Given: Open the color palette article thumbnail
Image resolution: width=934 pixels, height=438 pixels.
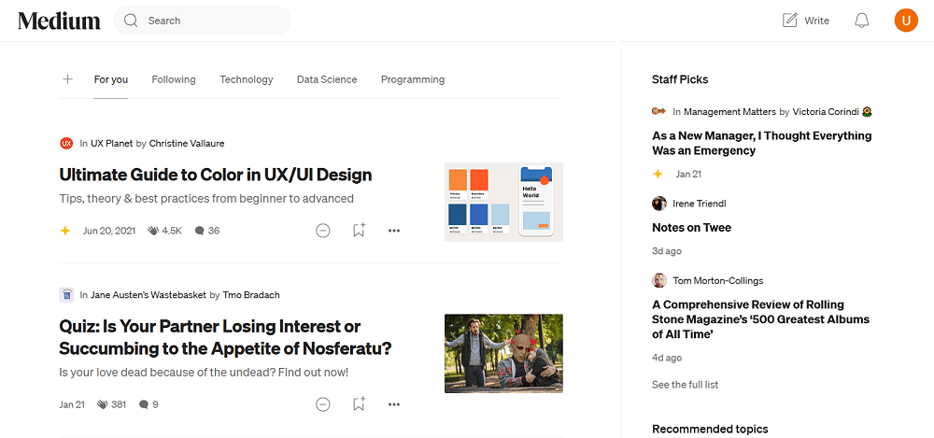Looking at the screenshot, I should pos(503,202).
